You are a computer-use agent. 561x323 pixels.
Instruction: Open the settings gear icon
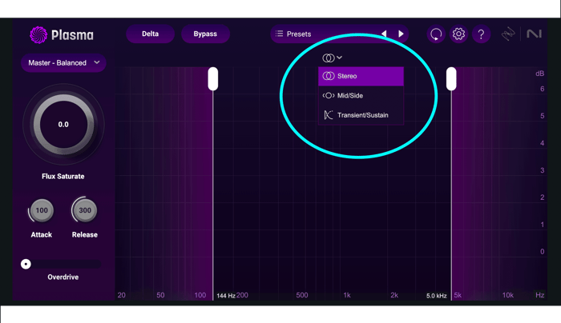458,34
